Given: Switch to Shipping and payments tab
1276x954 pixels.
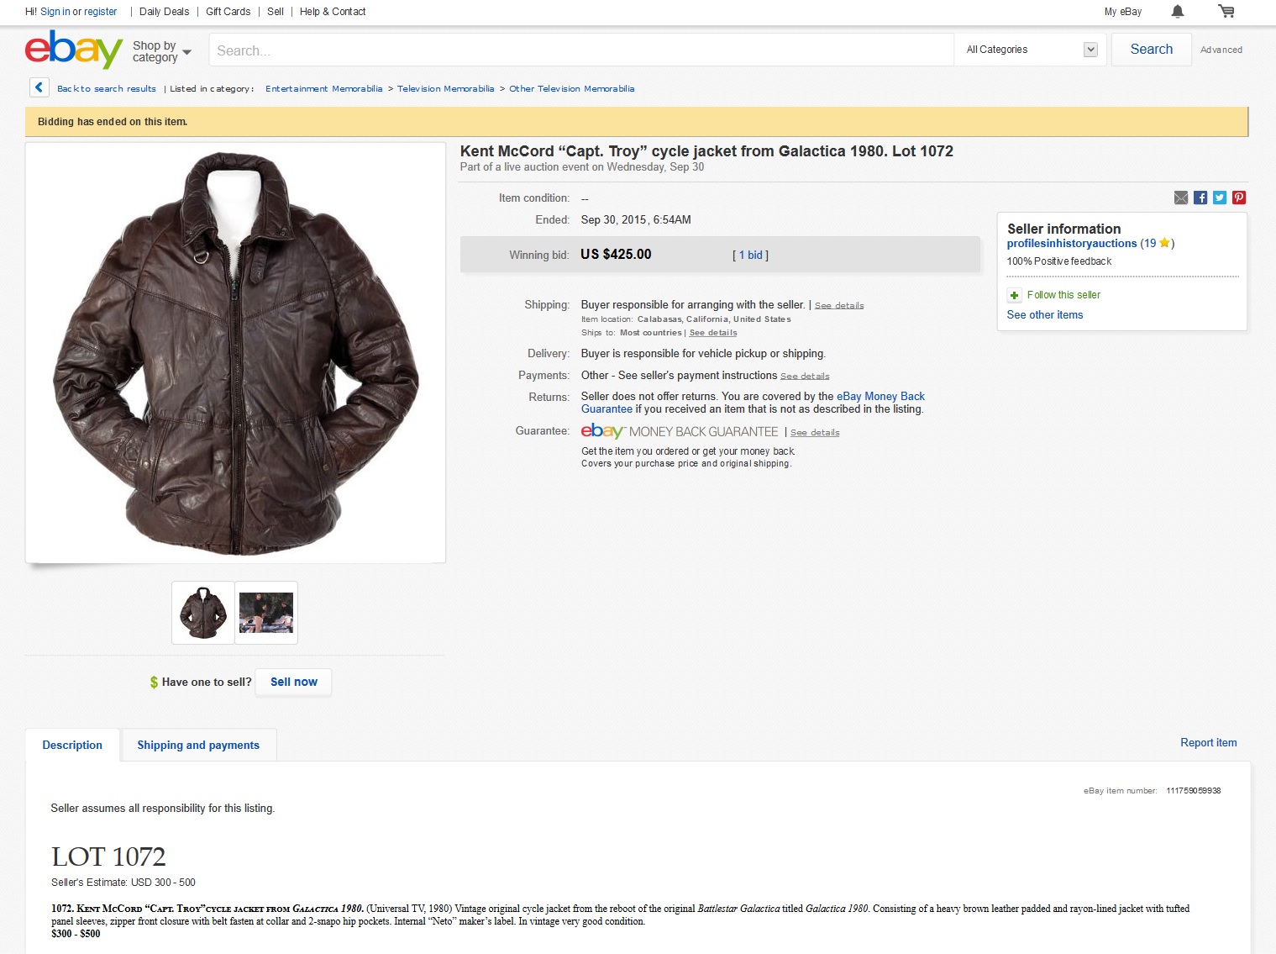Looking at the screenshot, I should pos(198,746).
